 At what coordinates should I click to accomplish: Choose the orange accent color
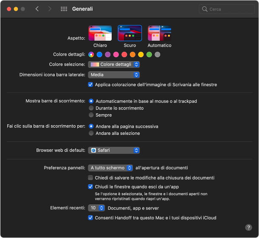point(132,54)
